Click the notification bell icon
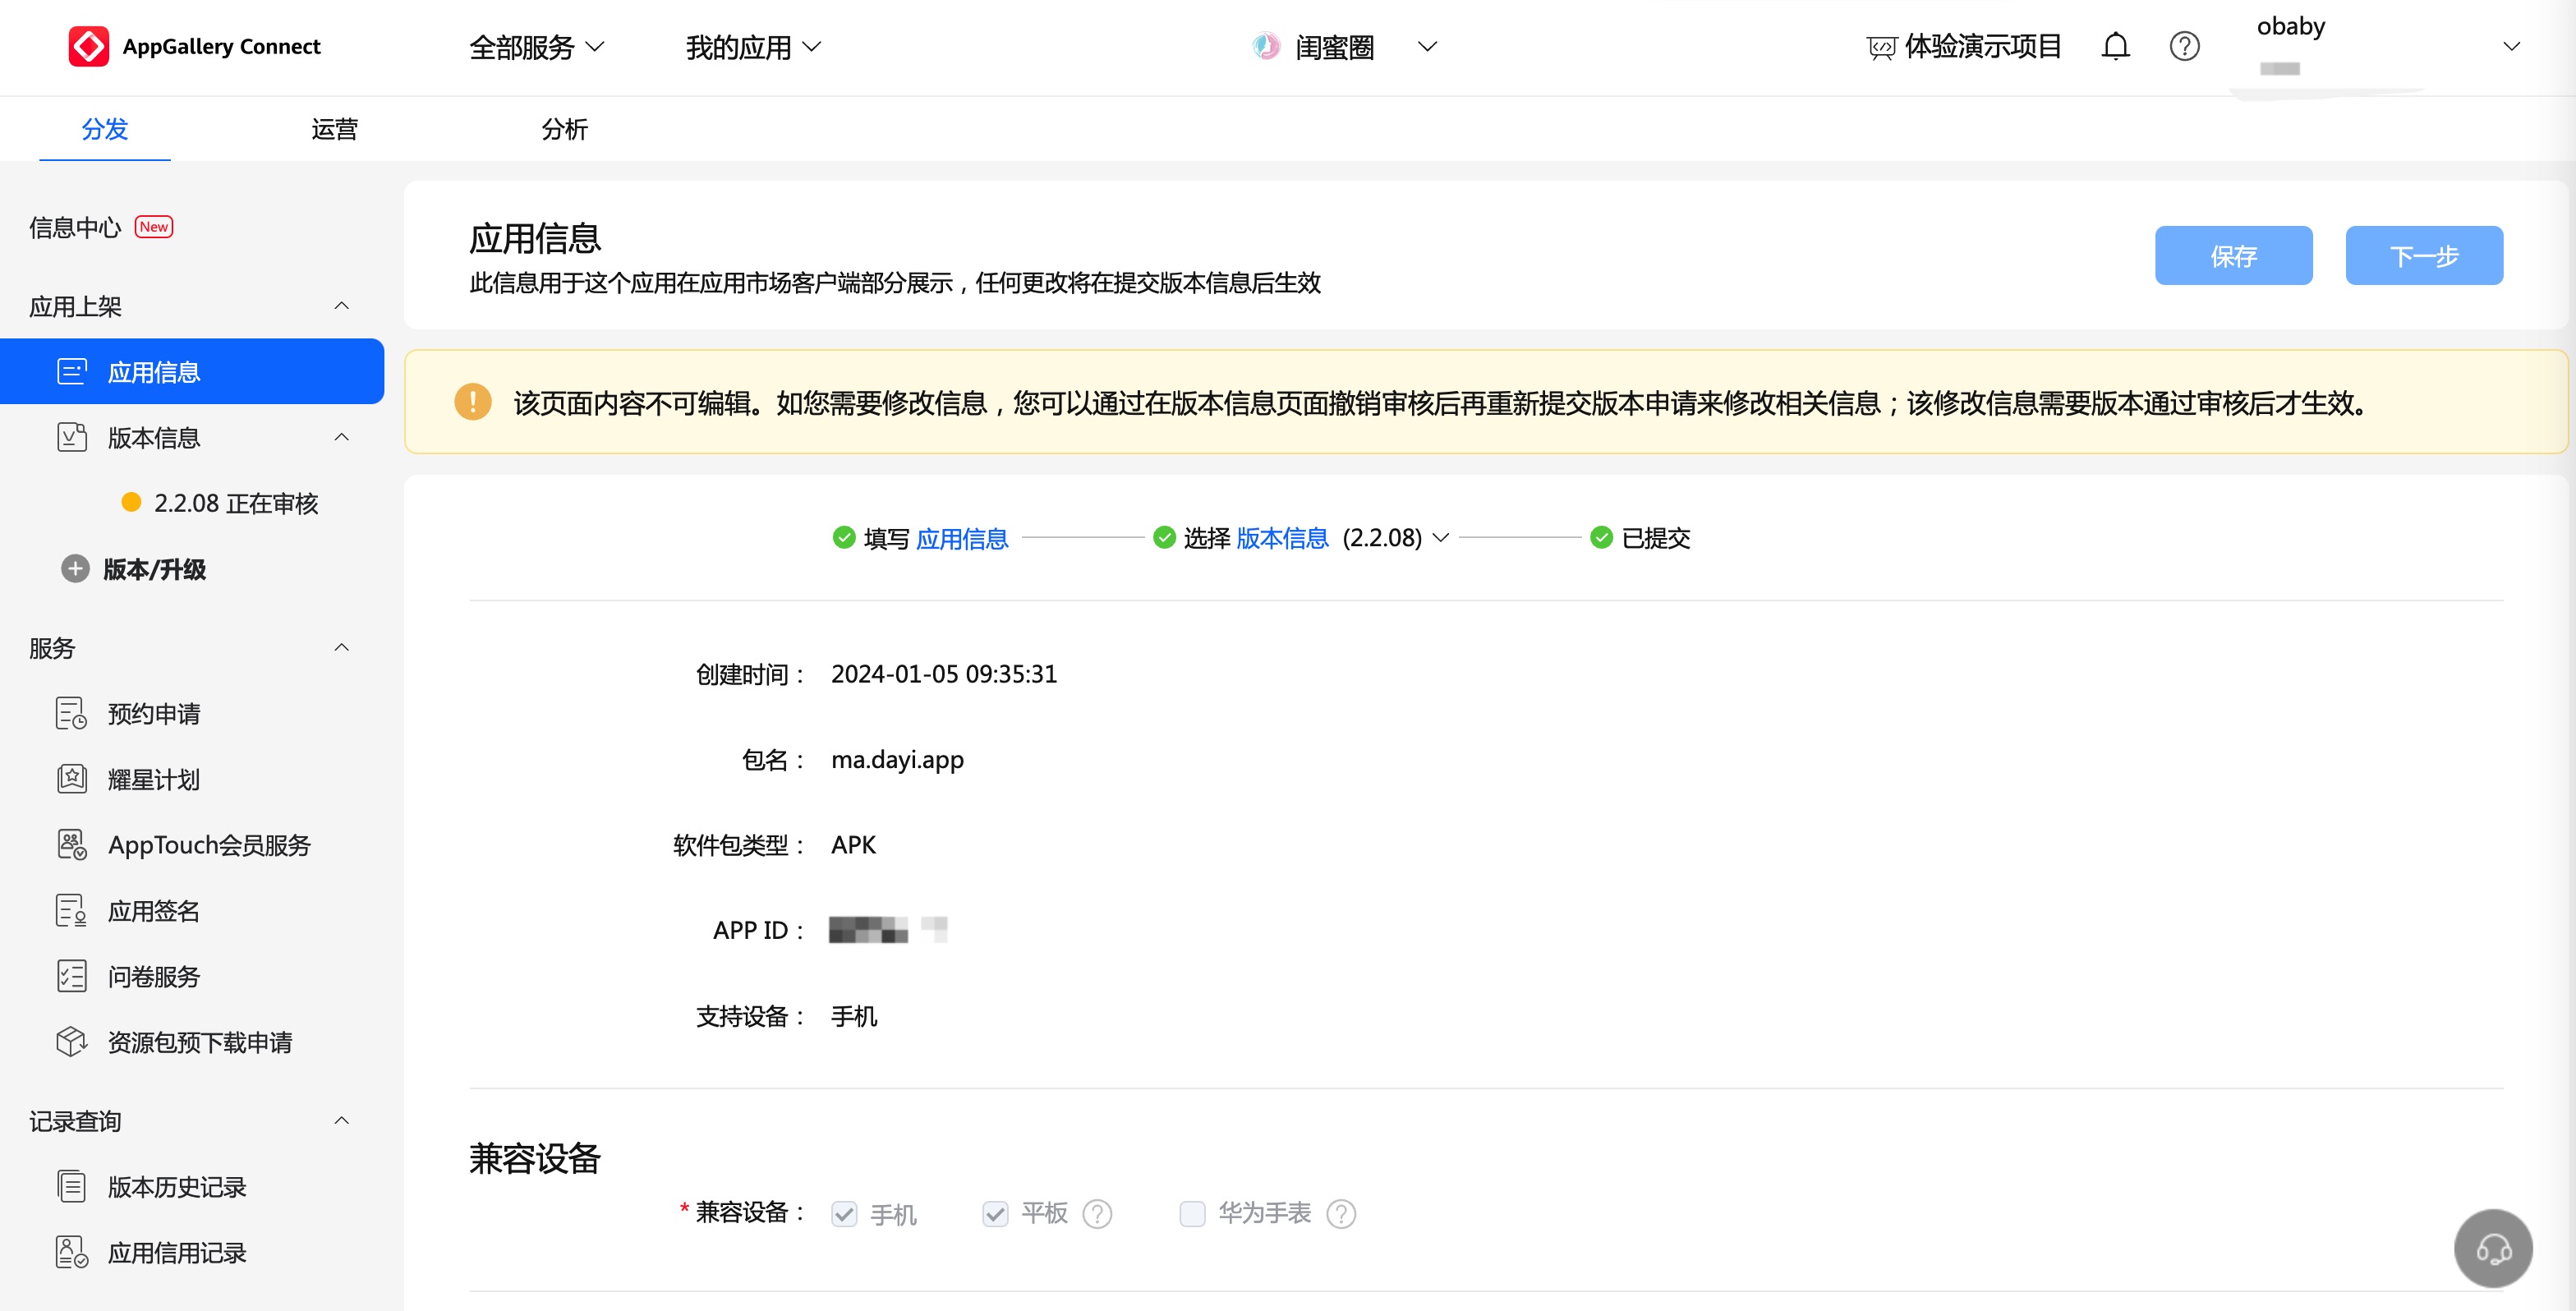 coord(2115,46)
